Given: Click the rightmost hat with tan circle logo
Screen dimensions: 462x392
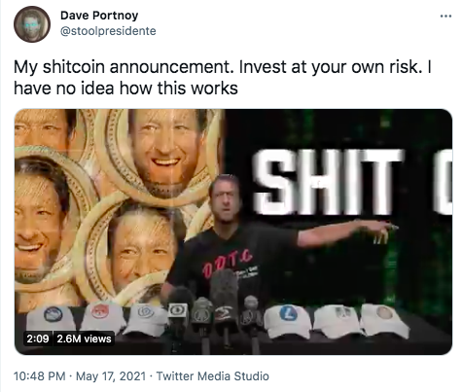Looking at the screenshot, I should coord(384,319).
